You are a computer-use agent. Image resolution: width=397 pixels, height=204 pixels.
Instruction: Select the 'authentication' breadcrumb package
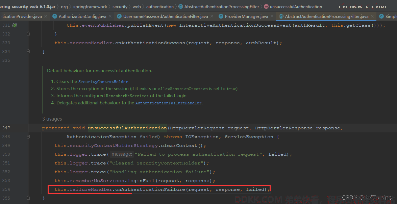[160, 6]
